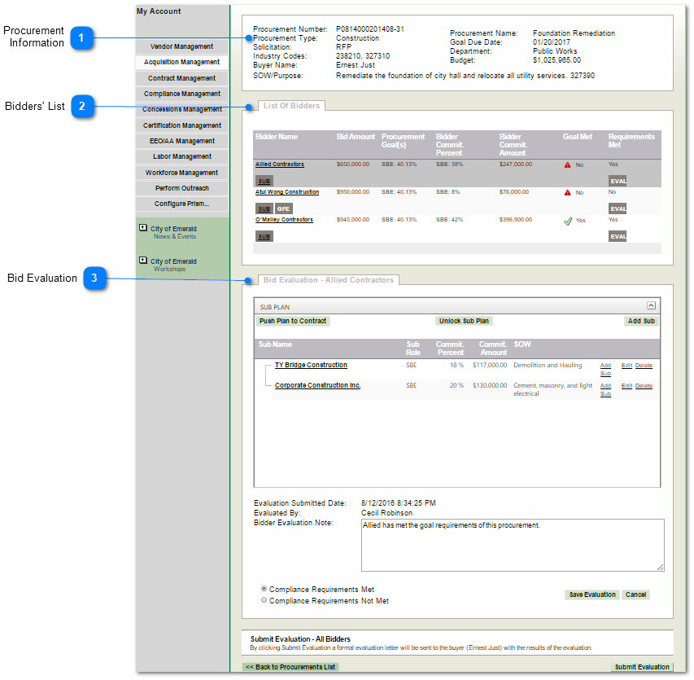The image size is (694, 680).
Task: Open Vendor Management in sidebar
Action: 181,46
